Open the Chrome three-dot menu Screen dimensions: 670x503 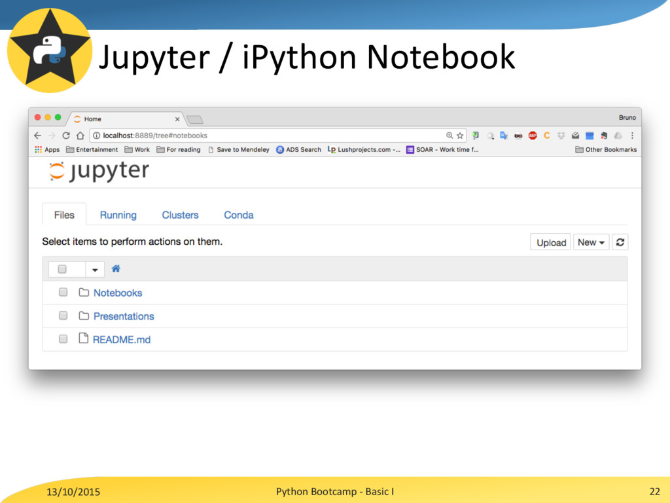pyautogui.click(x=633, y=136)
